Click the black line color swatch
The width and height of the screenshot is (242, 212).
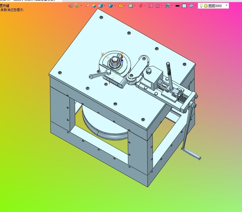pos(178,6)
